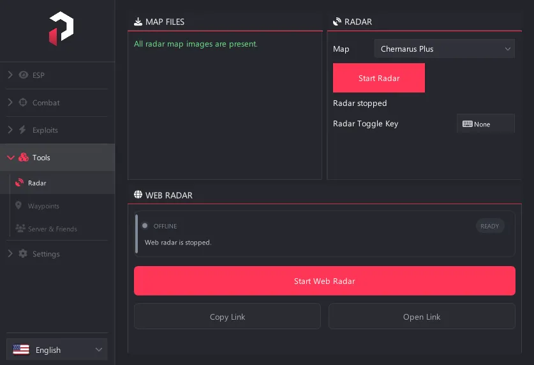Click the OFFLINE status indicator dot
534x365 pixels.
point(145,226)
